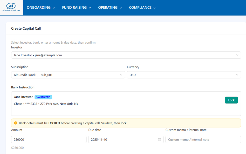Click the arrow in the Currency field
The width and height of the screenshot is (246, 154).
pyautogui.click(x=237, y=75)
